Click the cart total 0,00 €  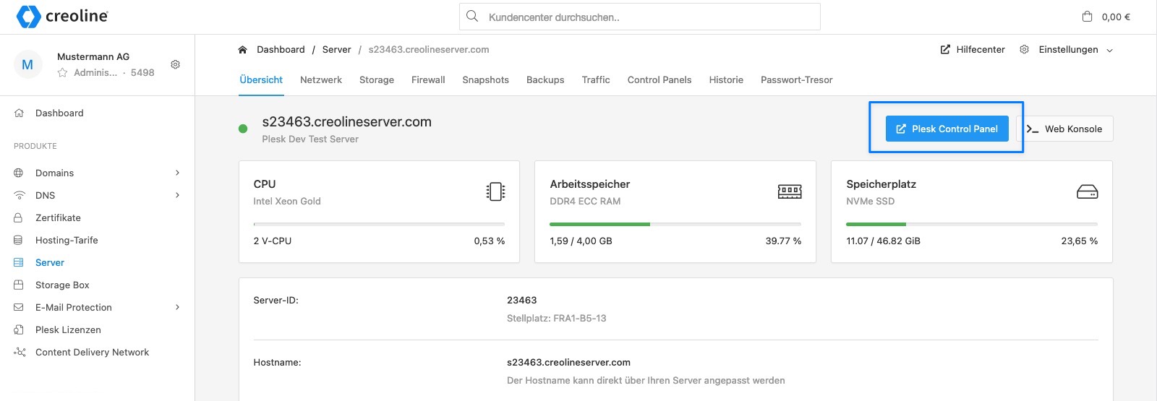tap(1116, 17)
